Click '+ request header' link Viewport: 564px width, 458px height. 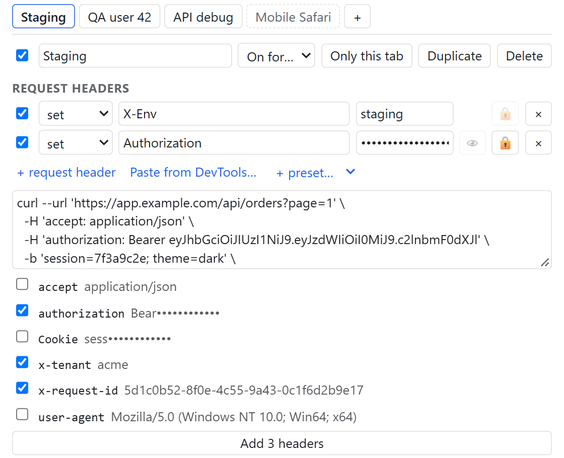click(66, 173)
